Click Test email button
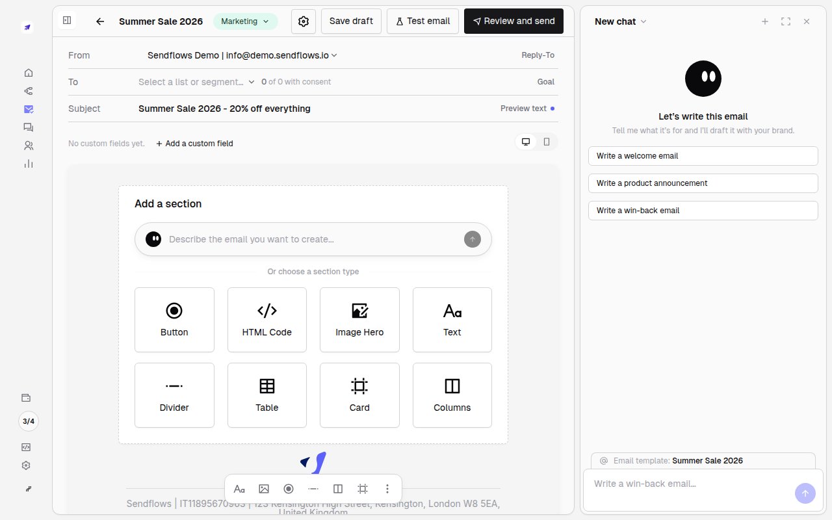 point(422,21)
